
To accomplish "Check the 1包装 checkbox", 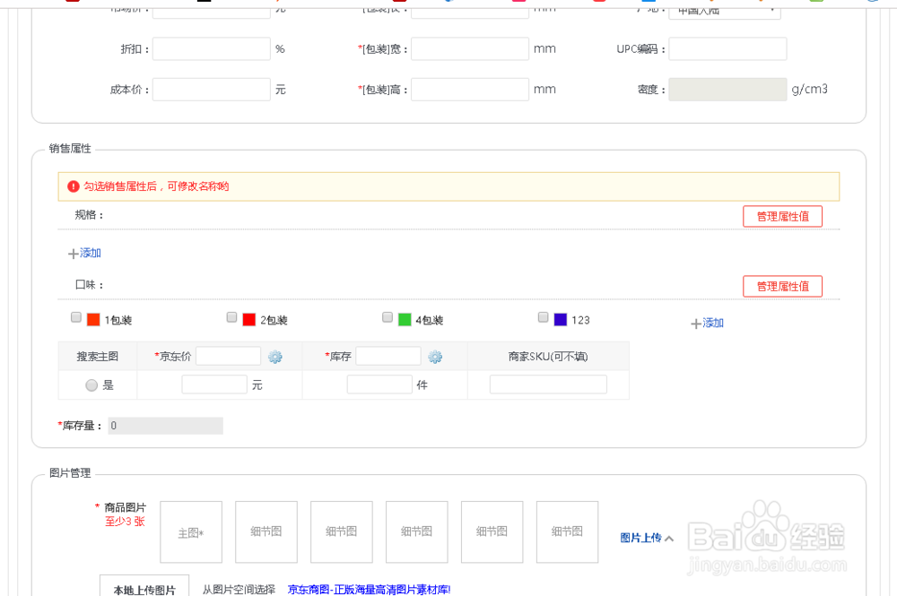I will 75,316.
